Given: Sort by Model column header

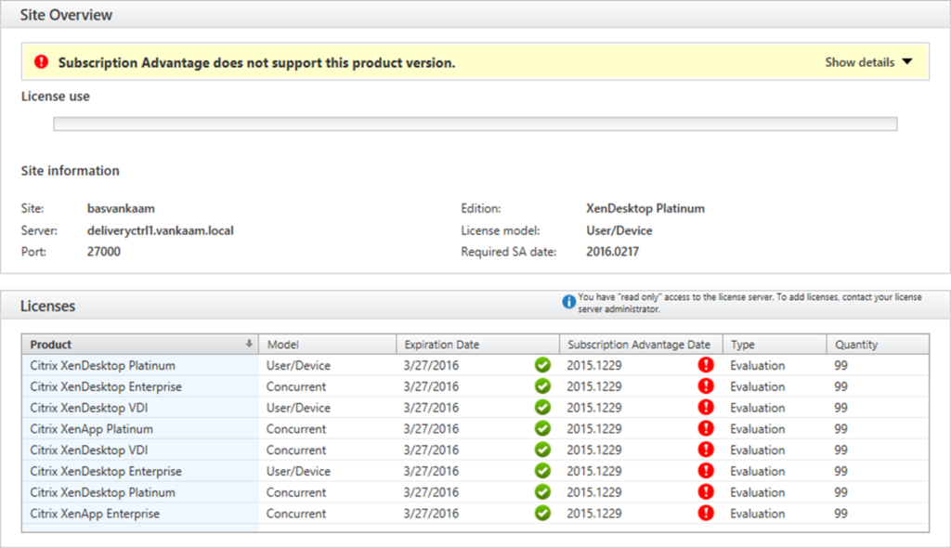Looking at the screenshot, I should coord(328,344).
